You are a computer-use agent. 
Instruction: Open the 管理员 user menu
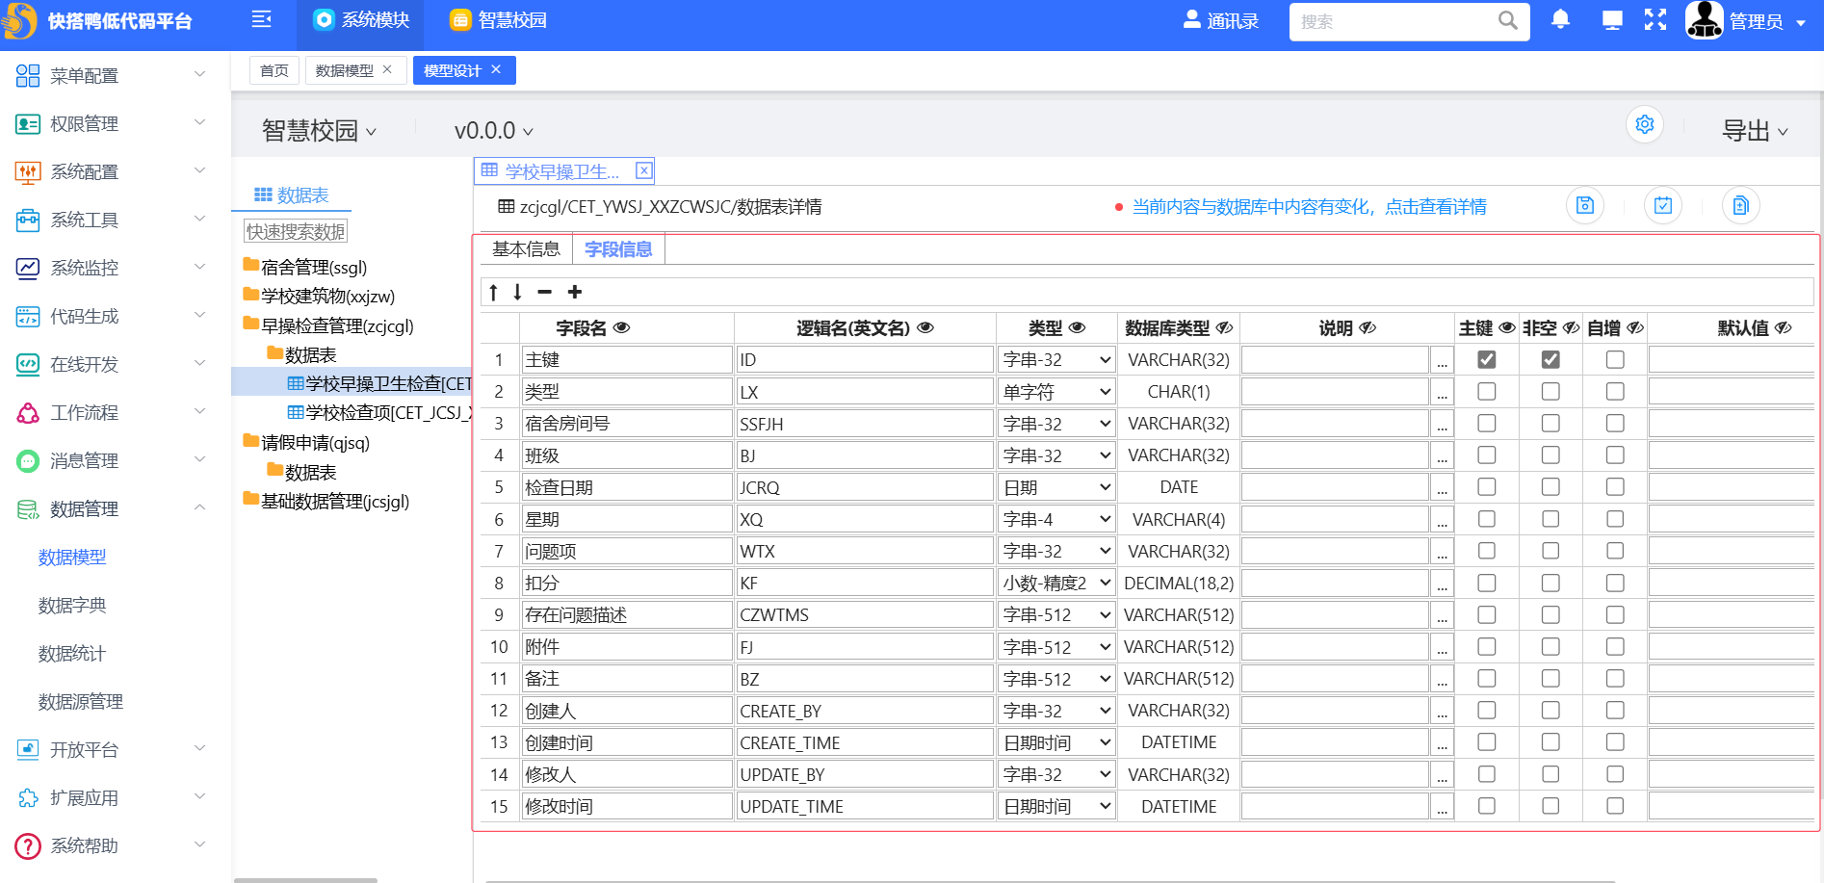[x=1766, y=21]
